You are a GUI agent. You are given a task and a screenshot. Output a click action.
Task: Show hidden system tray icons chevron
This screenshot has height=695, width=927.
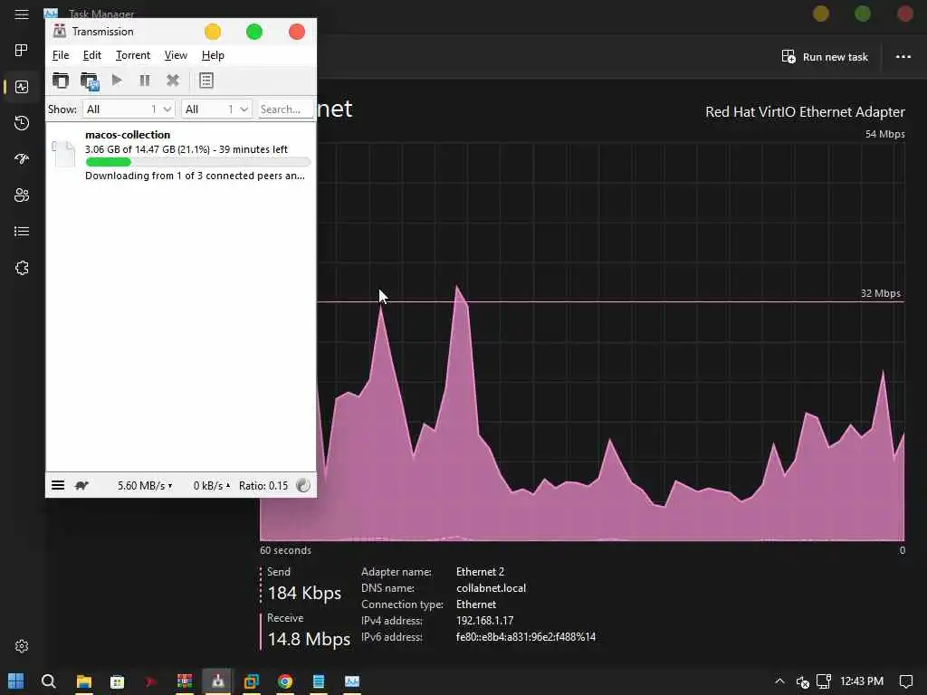click(779, 681)
